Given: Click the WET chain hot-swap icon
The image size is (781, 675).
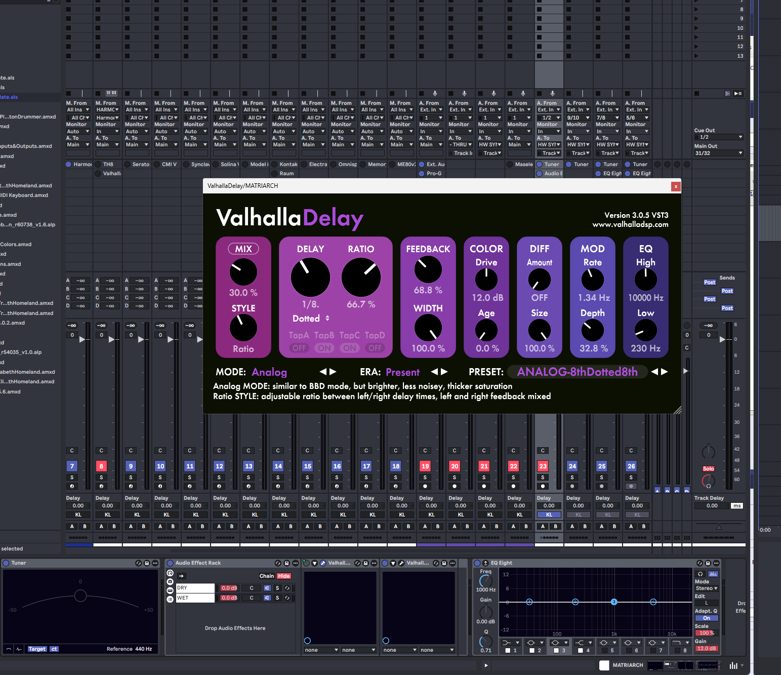Looking at the screenshot, I should pyautogui.click(x=287, y=598).
